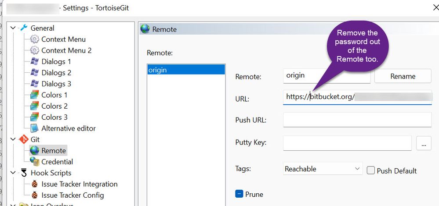The width and height of the screenshot is (439, 206).
Task: Click into the Remote name field containing origin
Action: pos(327,76)
